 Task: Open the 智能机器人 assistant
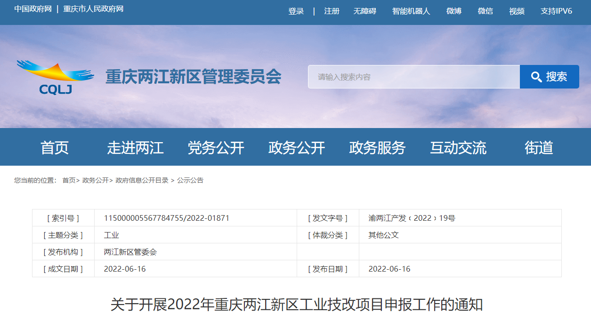(x=411, y=11)
